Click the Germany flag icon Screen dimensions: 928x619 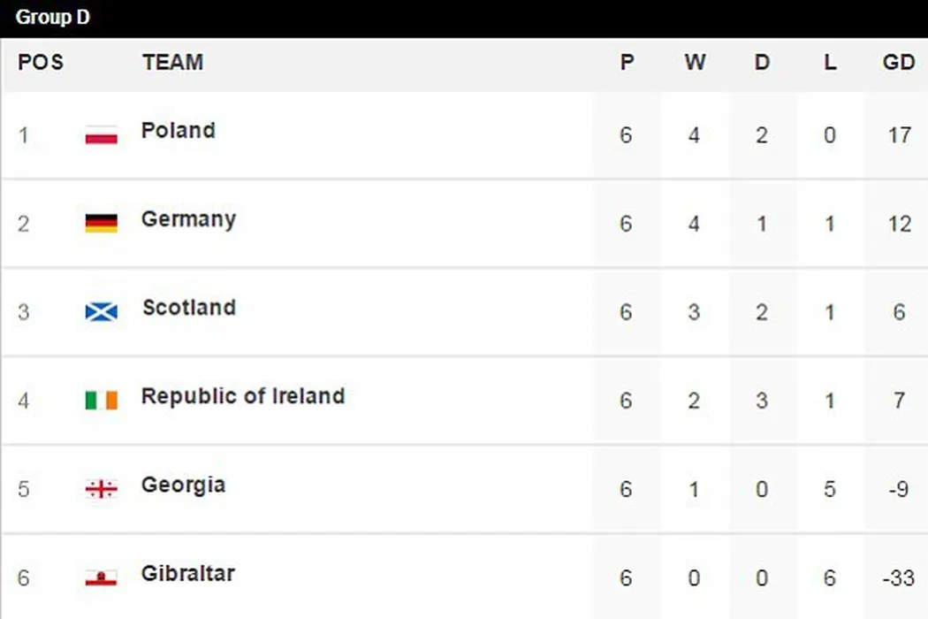pyautogui.click(x=102, y=223)
